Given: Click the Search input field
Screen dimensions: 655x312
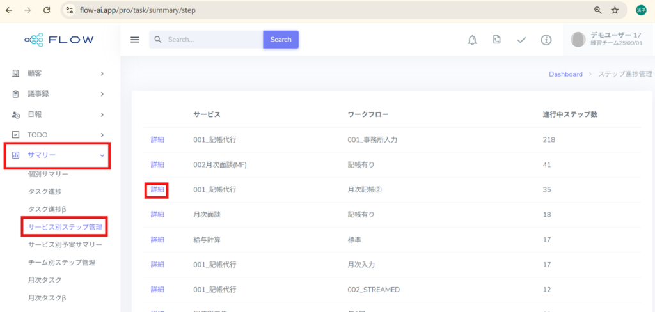Looking at the screenshot, I should coord(211,40).
